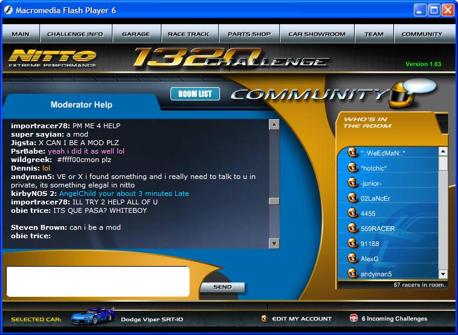
Task: Click helmet icon next to AlexG
Action: 352,258
